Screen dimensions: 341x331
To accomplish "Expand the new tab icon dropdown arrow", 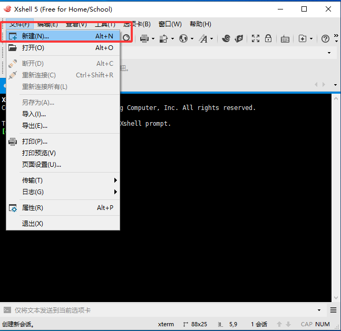I will (311, 39).
